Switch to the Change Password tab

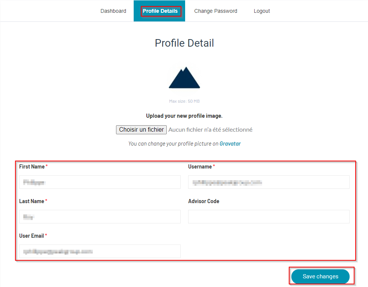(x=216, y=11)
